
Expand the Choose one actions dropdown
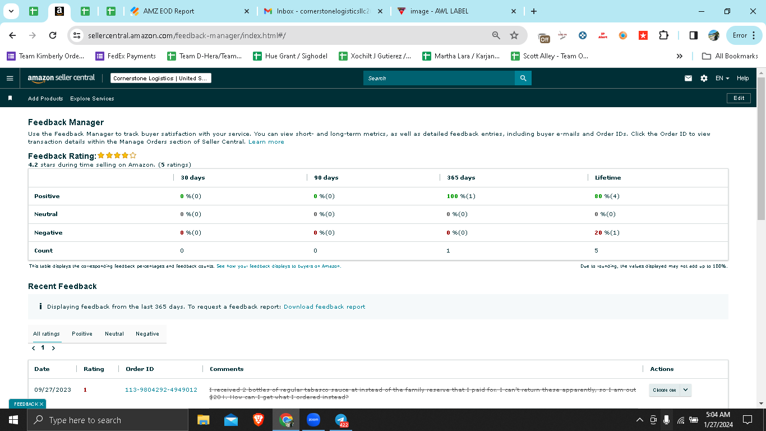pyautogui.click(x=670, y=390)
